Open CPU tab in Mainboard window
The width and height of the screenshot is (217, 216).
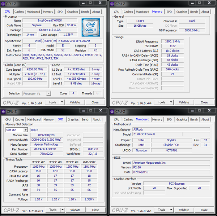coord(116,119)
